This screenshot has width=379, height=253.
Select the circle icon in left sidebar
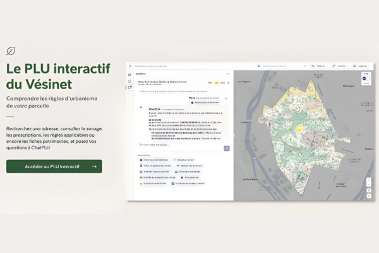129,82
